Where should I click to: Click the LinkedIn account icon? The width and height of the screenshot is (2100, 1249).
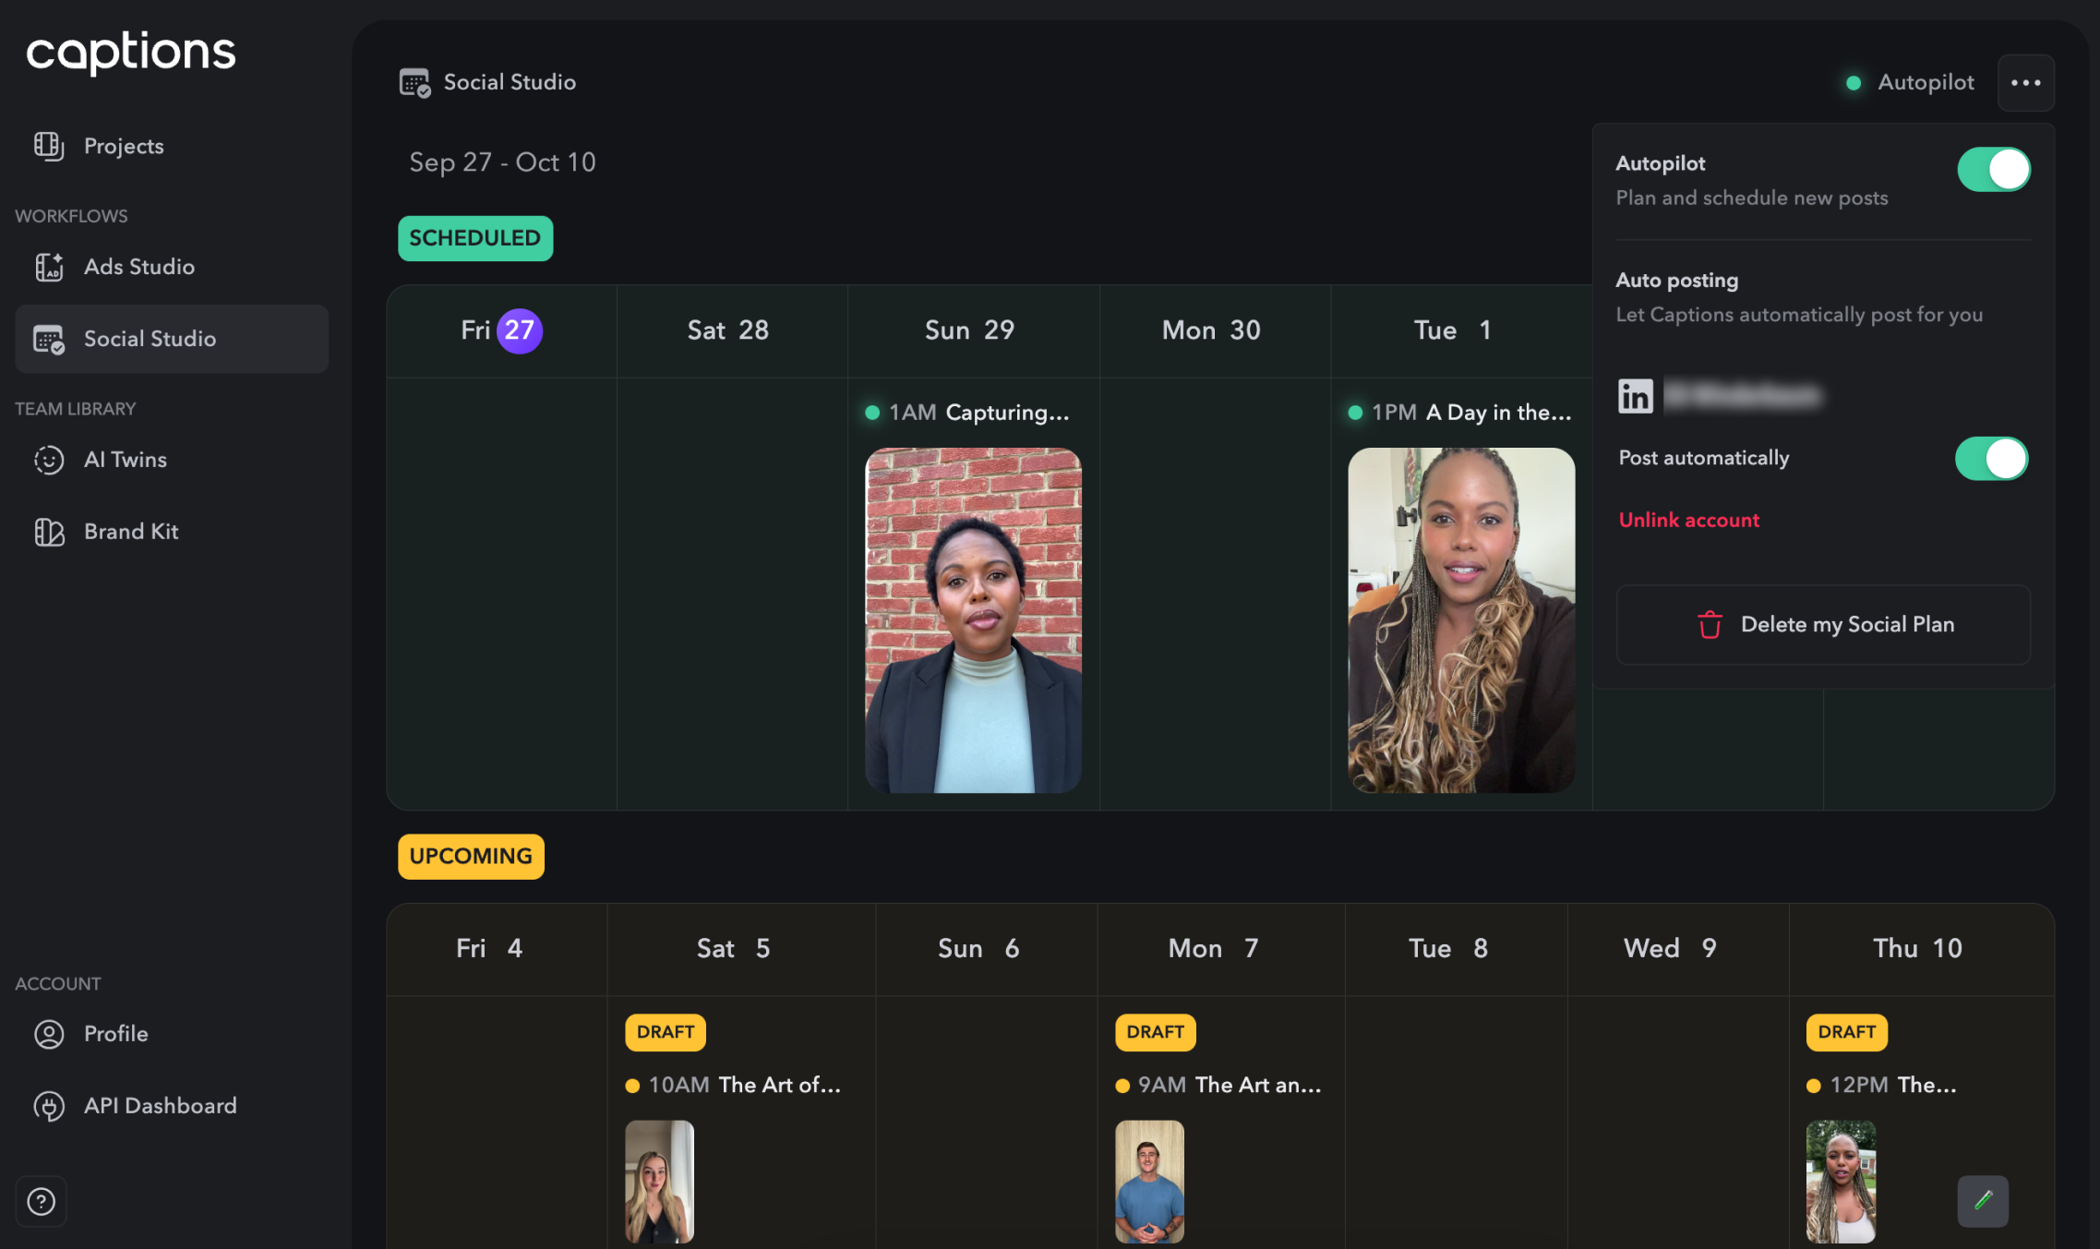pos(1635,396)
